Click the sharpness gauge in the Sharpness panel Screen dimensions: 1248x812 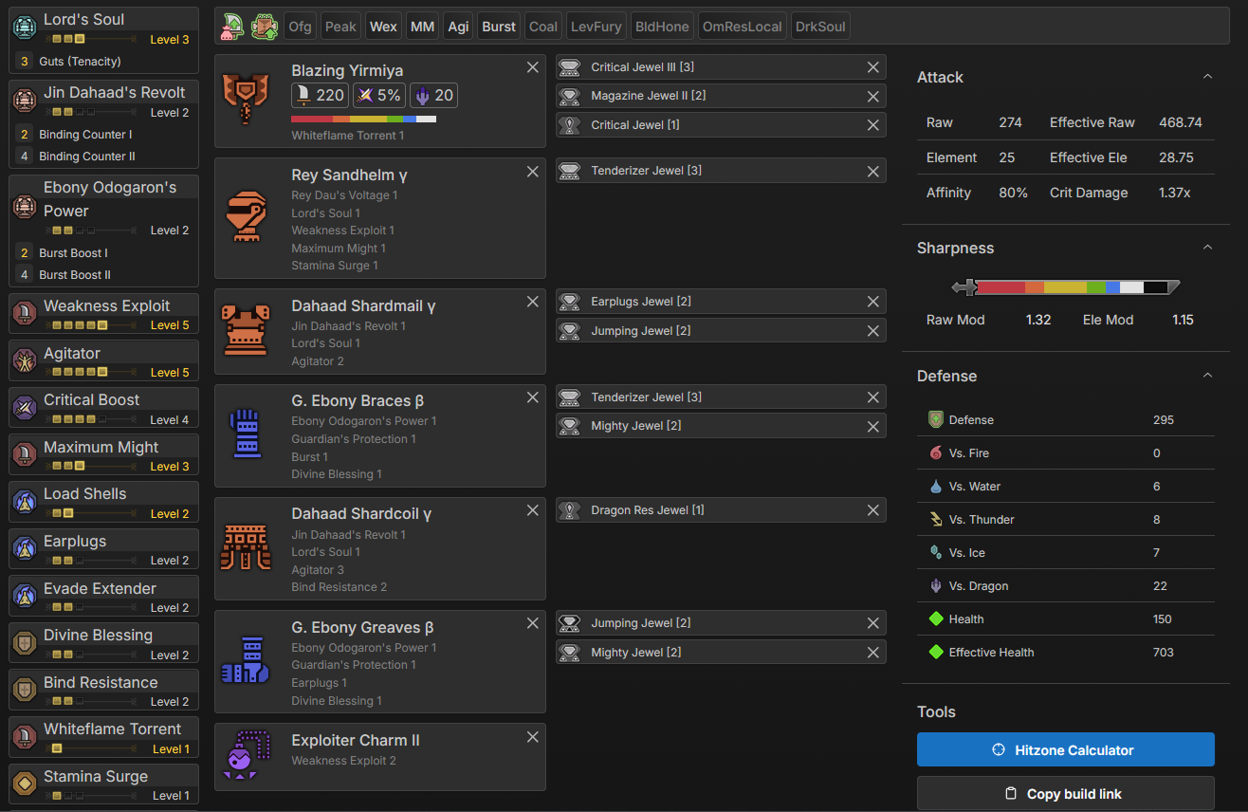coord(1066,287)
